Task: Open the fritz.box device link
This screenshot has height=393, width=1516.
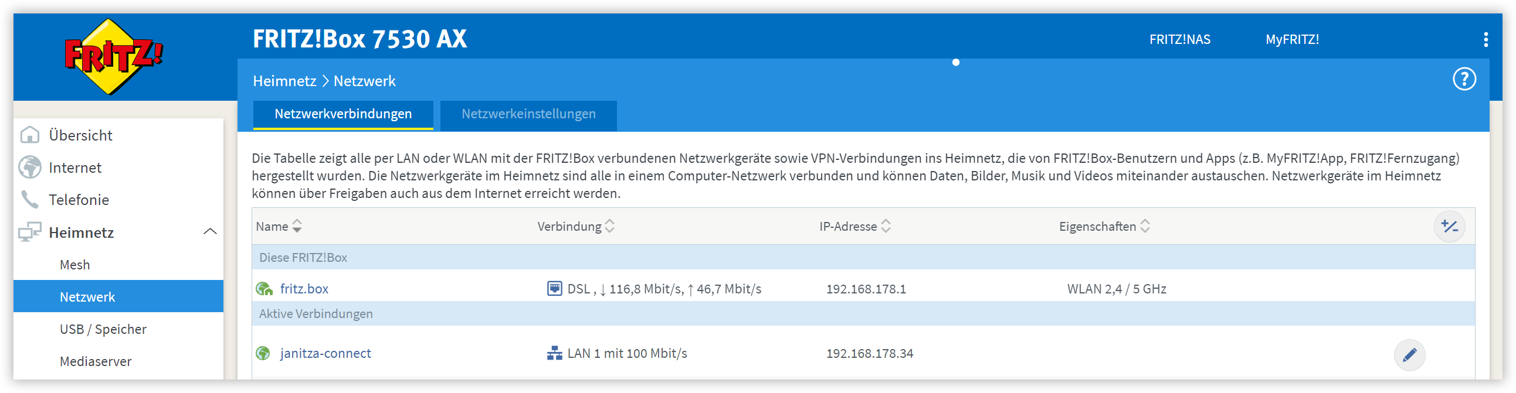Action: click(x=304, y=288)
